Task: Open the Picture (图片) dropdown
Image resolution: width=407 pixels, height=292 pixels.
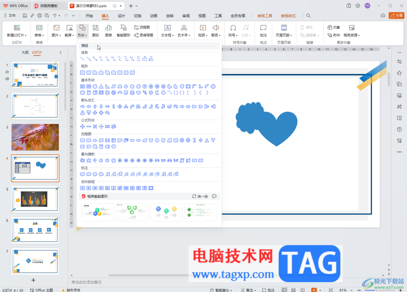Action: (57, 35)
